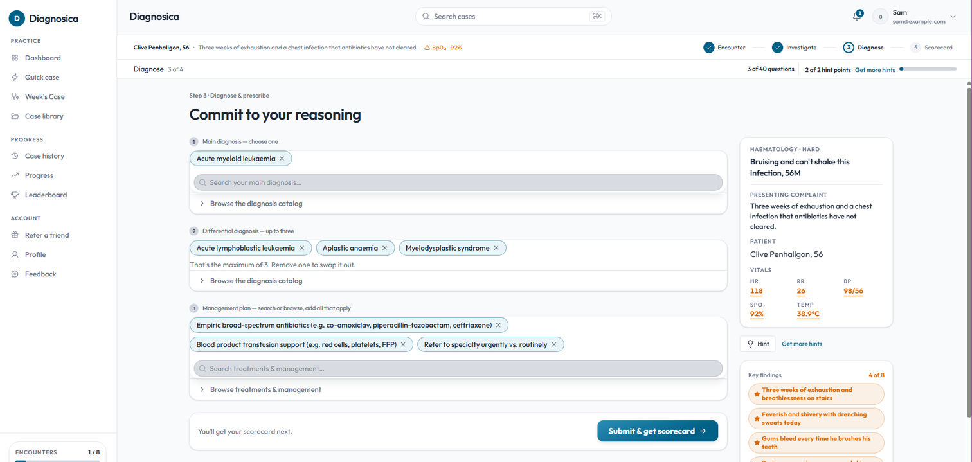This screenshot has width=972, height=462.
Task: Select key finding Feverish and shivery
Action: (x=816, y=418)
